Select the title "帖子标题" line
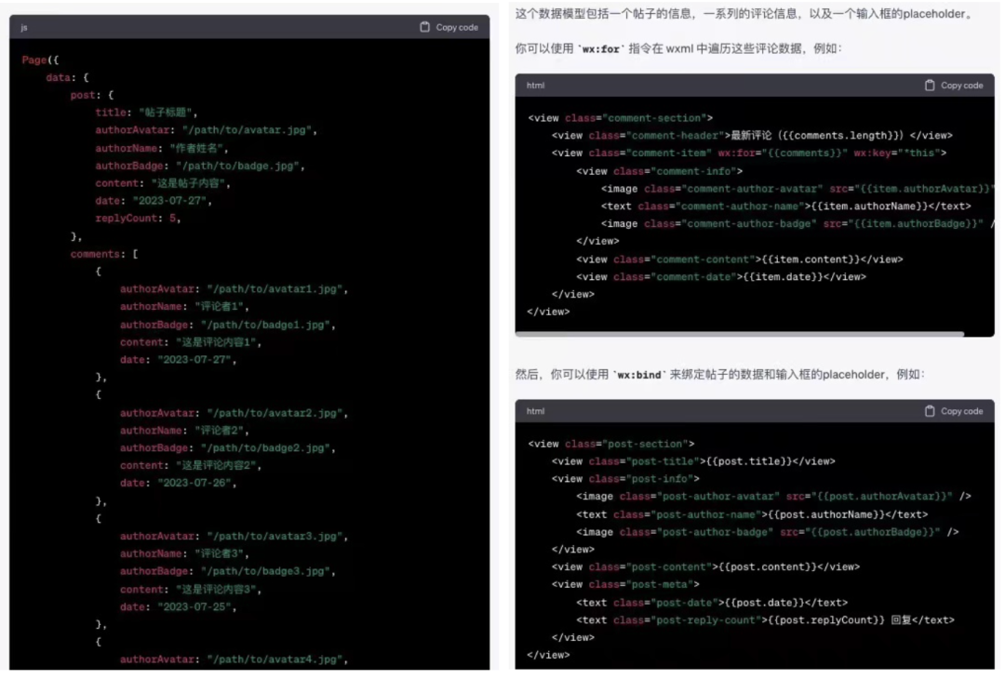 click(146, 113)
